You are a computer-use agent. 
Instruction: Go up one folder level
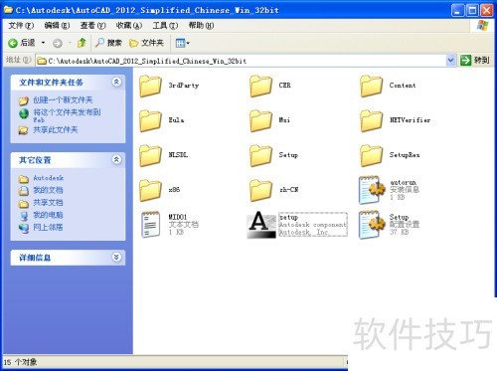[x=82, y=43]
